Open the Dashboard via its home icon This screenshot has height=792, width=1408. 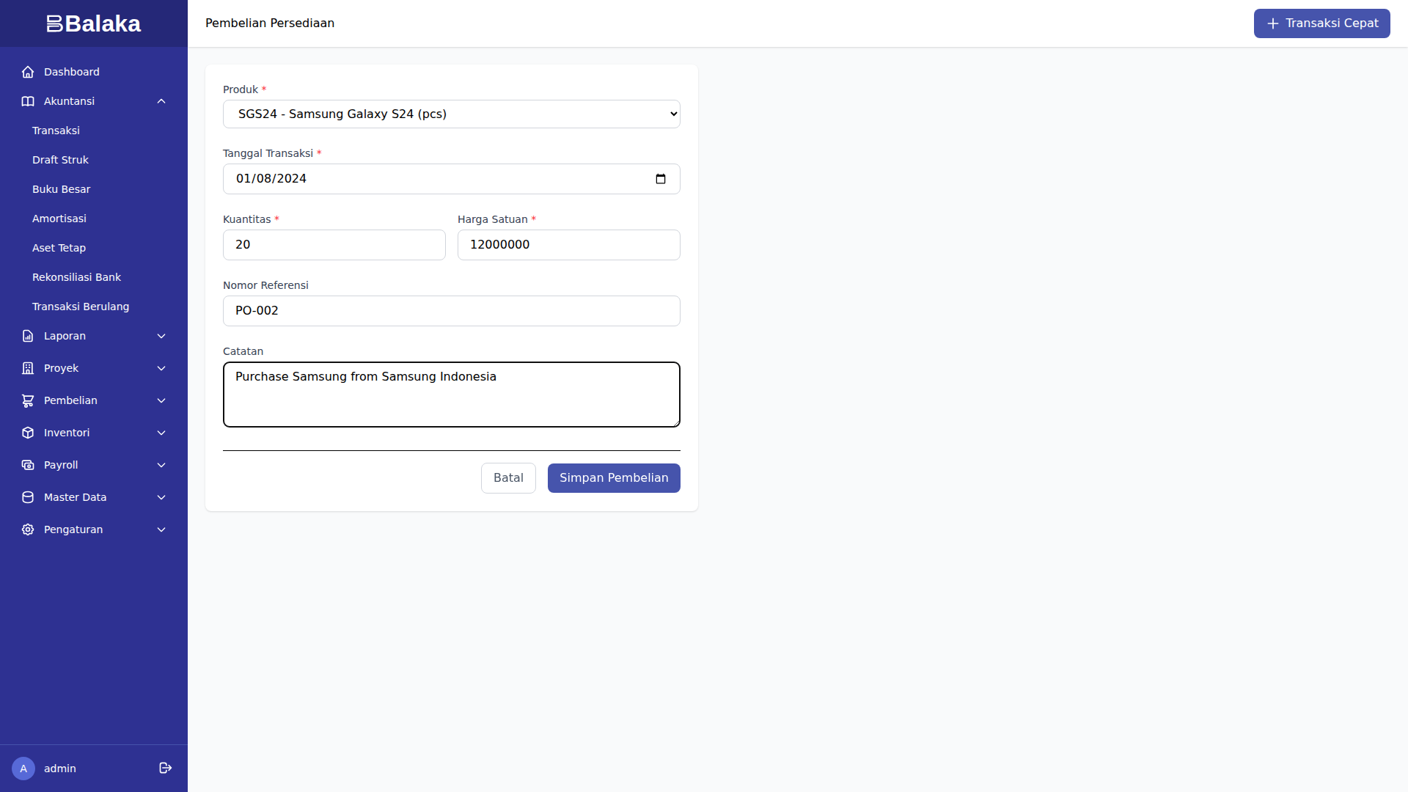[27, 72]
